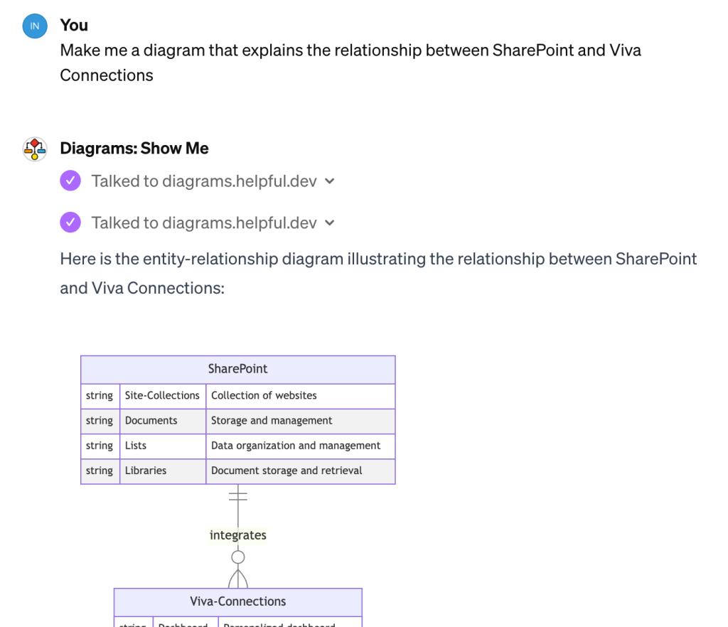
Task: Open first 'Talked to diagrams.helpful.dev' text
Action: 204,181
